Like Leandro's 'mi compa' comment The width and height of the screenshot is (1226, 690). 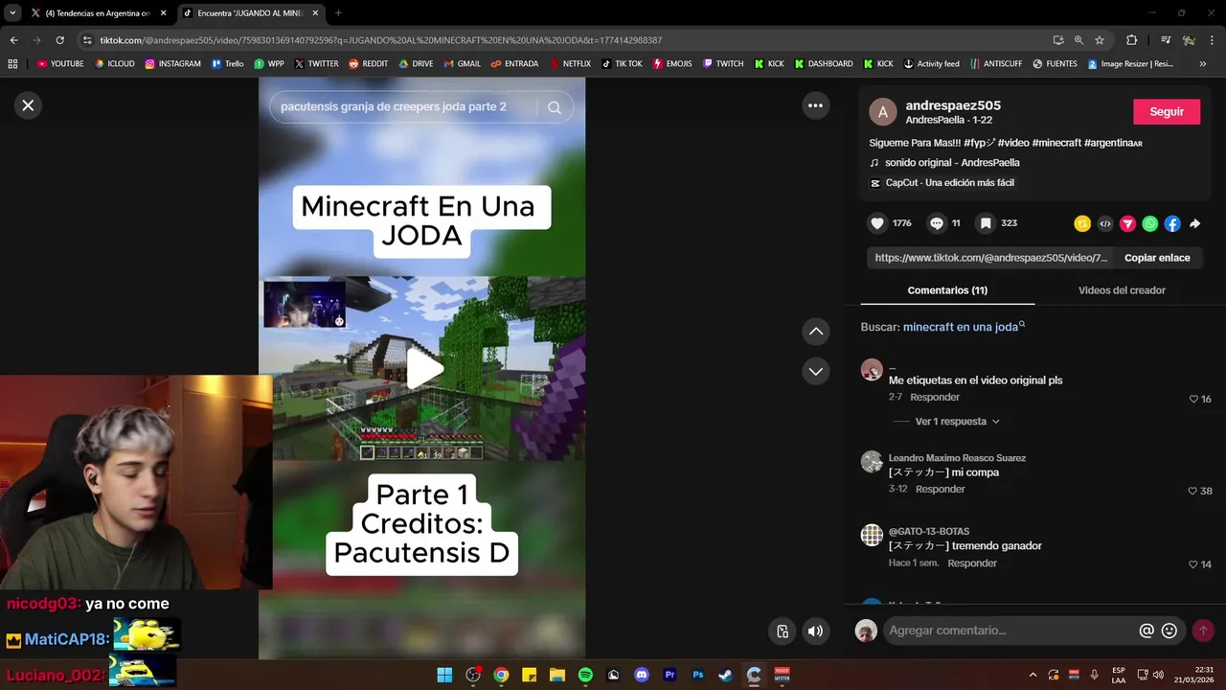coord(1193,491)
